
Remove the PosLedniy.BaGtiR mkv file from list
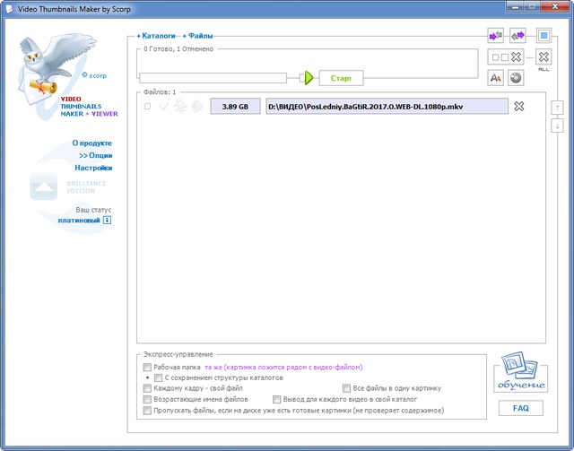pos(518,107)
